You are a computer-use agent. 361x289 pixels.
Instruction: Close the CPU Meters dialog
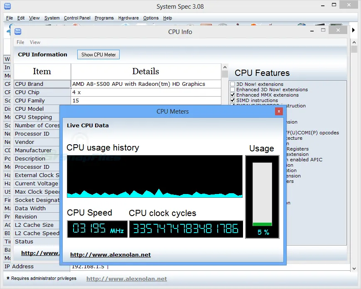[x=279, y=112]
